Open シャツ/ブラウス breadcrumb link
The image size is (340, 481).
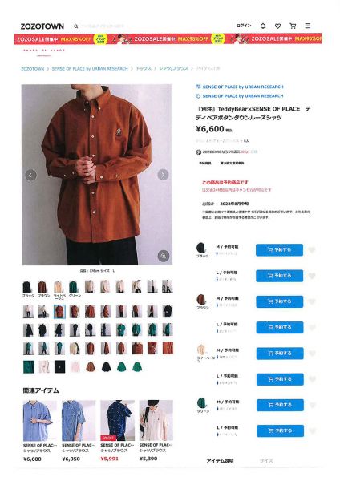[x=173, y=68]
